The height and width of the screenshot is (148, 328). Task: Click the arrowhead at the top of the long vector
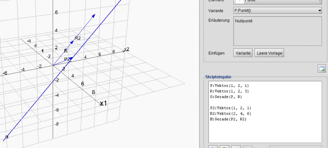pos(94,15)
